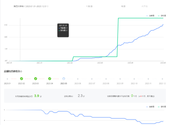Click the 2023.07 month label
169x128 pixels.
click(x=92, y=83)
